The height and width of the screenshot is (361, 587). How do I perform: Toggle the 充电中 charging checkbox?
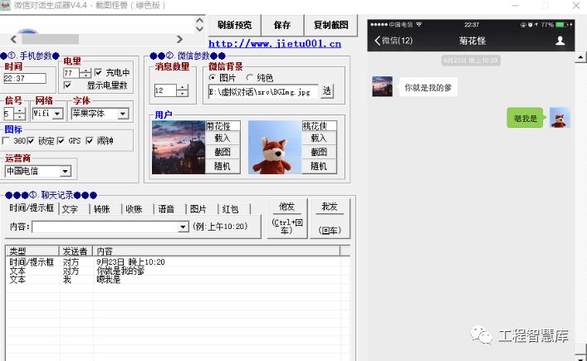point(99,72)
